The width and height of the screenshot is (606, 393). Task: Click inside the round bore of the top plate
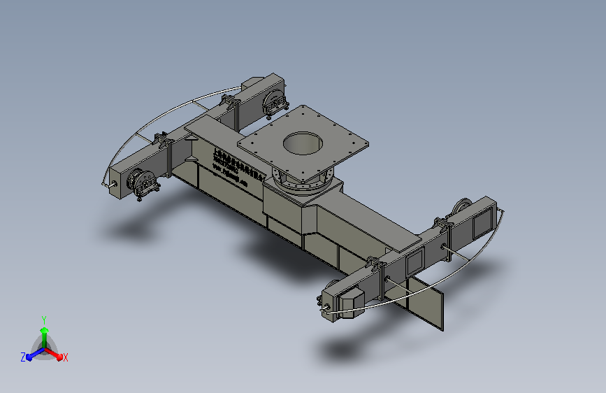click(303, 143)
